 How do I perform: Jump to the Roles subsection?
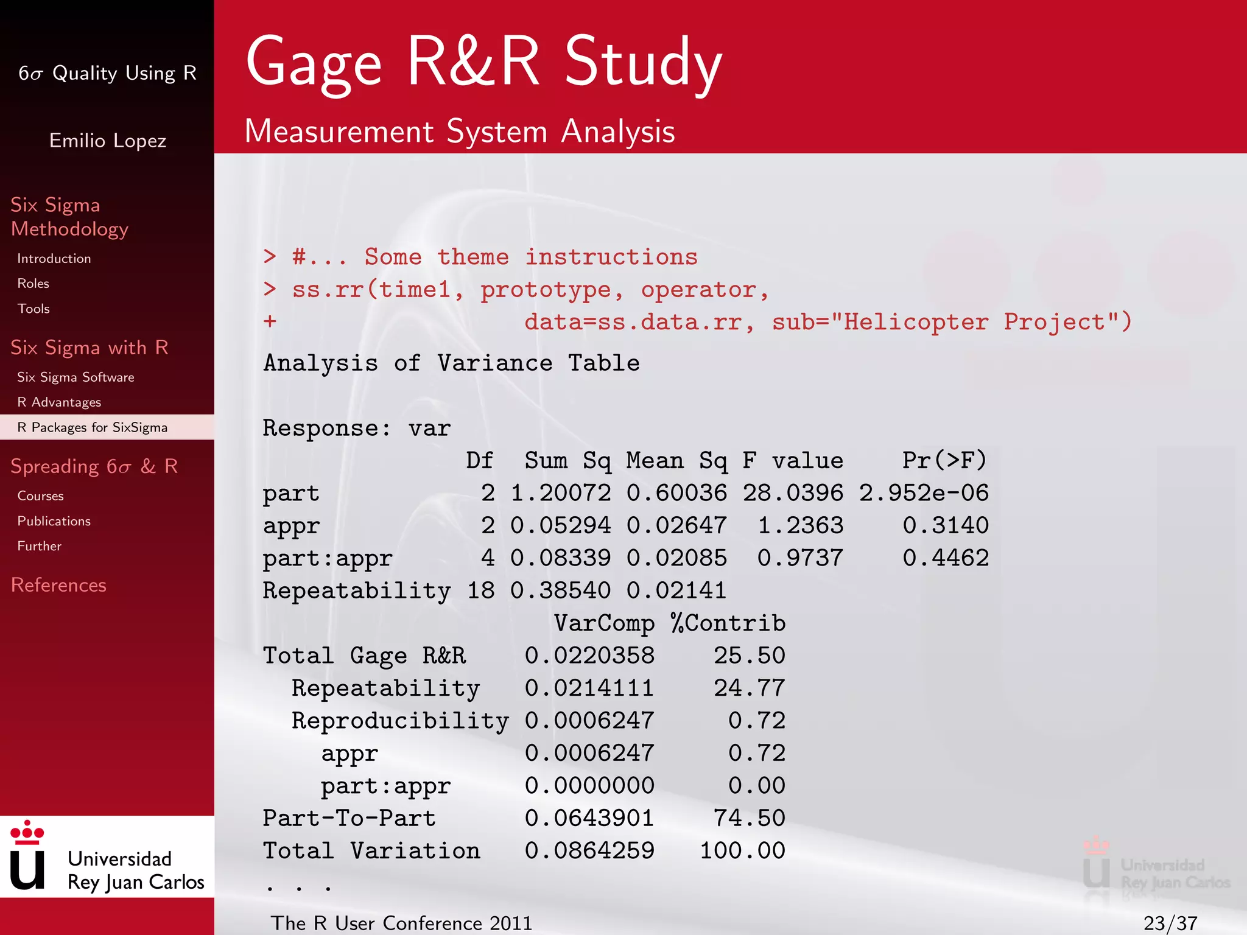pos(33,284)
